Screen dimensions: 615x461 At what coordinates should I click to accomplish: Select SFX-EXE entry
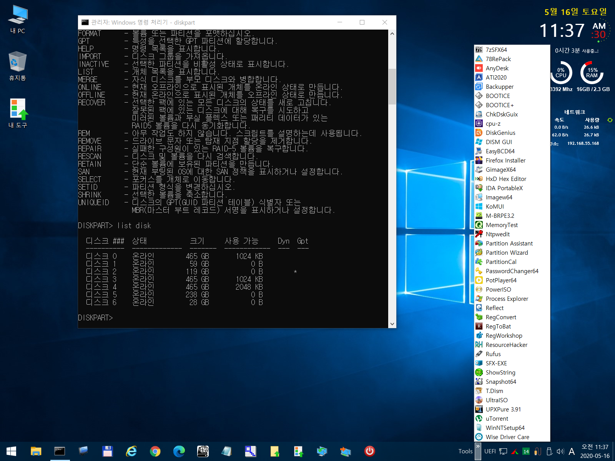pos(512,363)
